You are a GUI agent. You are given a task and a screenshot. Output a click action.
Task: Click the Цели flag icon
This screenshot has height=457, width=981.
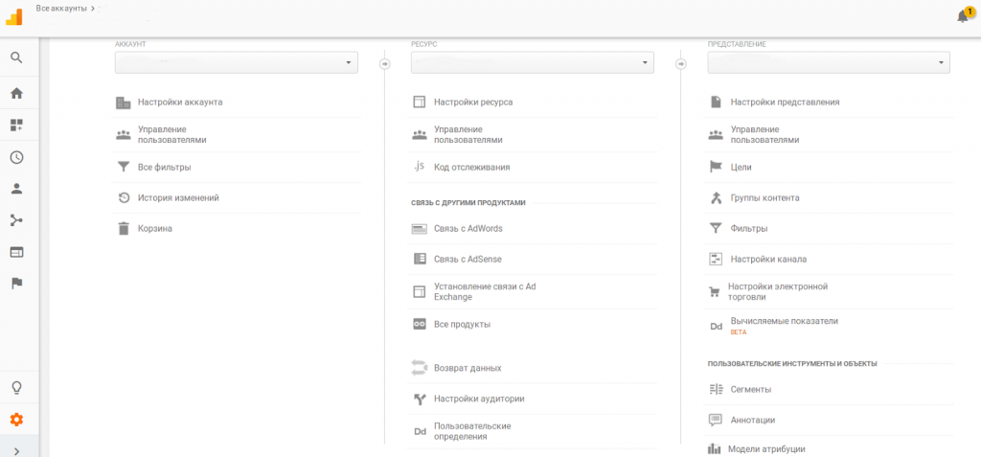click(716, 167)
